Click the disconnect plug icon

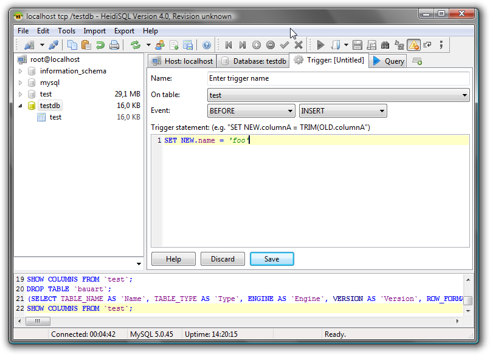[x=53, y=46]
